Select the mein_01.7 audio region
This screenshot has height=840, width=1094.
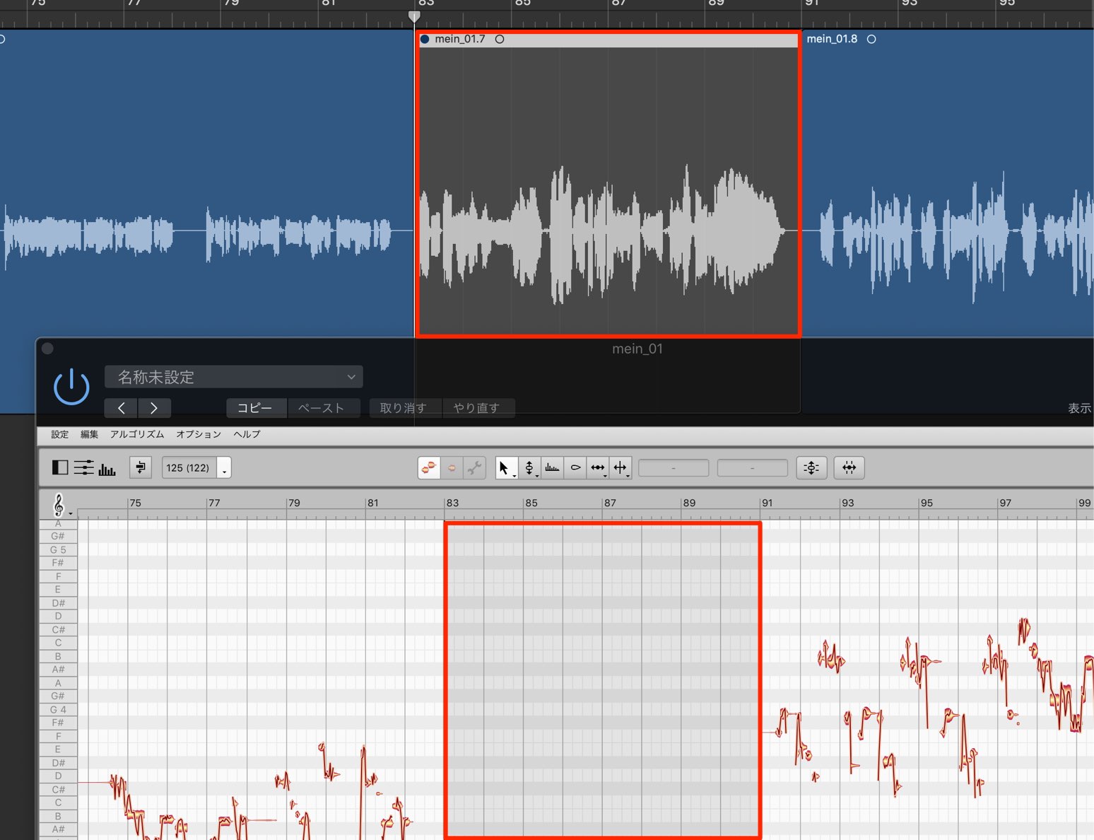point(608,185)
